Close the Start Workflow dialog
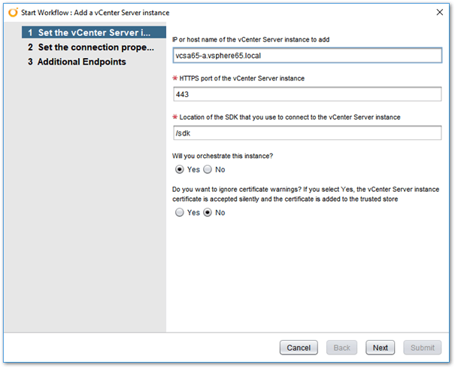 440,12
